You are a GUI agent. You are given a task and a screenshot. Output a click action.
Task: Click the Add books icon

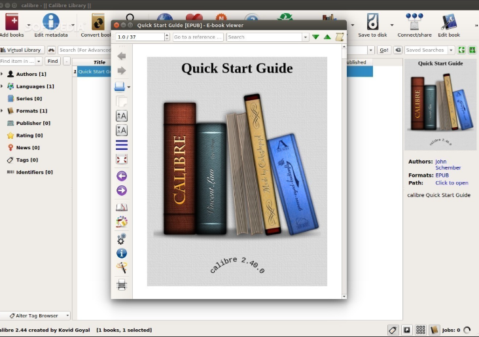point(12,22)
